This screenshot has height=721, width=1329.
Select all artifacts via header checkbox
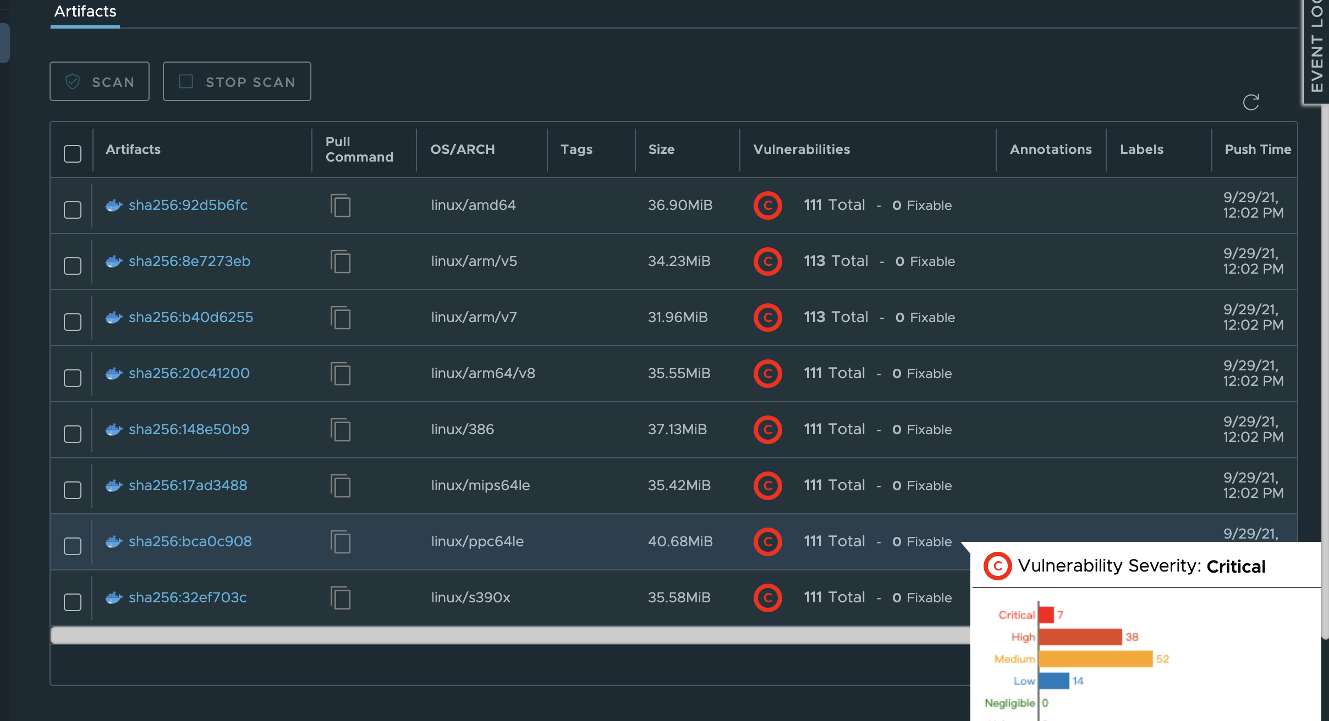72,154
